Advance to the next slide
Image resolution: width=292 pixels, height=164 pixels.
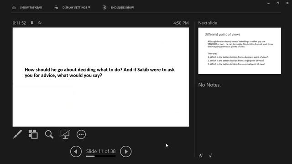pyautogui.click(x=126, y=152)
